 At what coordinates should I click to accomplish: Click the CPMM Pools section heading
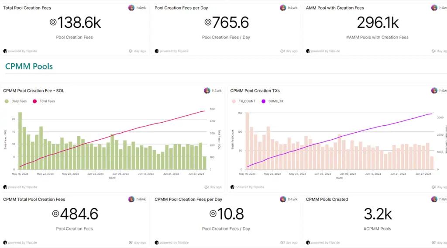click(29, 66)
